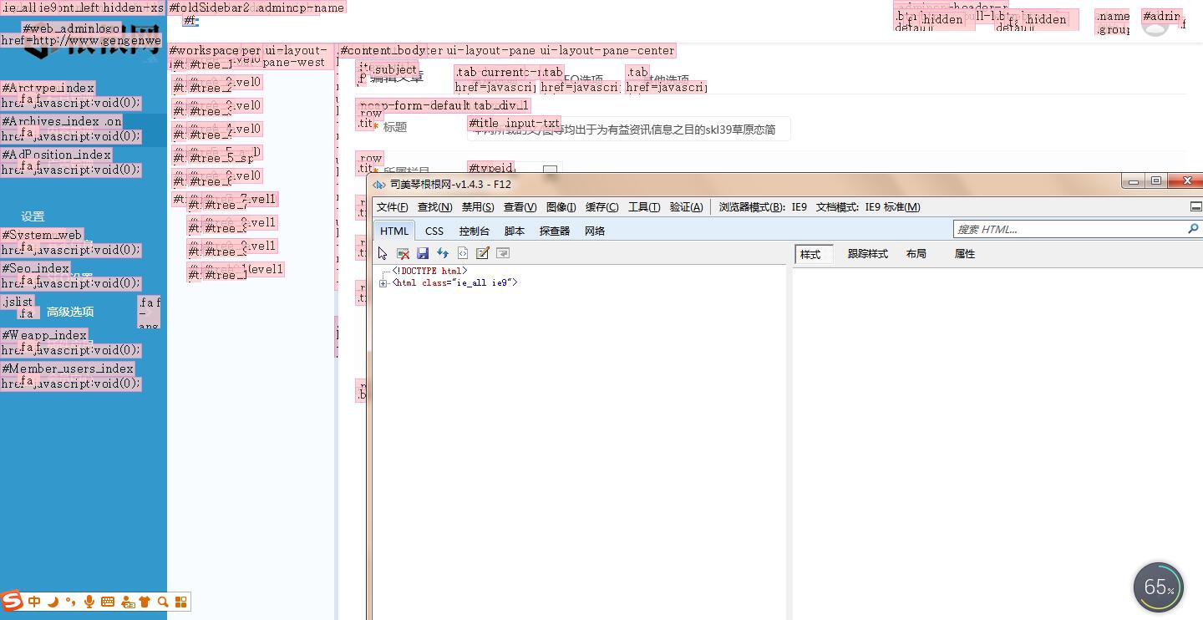Screen dimensions: 1203x620
Task: Click the 65% floating accelerator ball
Action: 1159,587
